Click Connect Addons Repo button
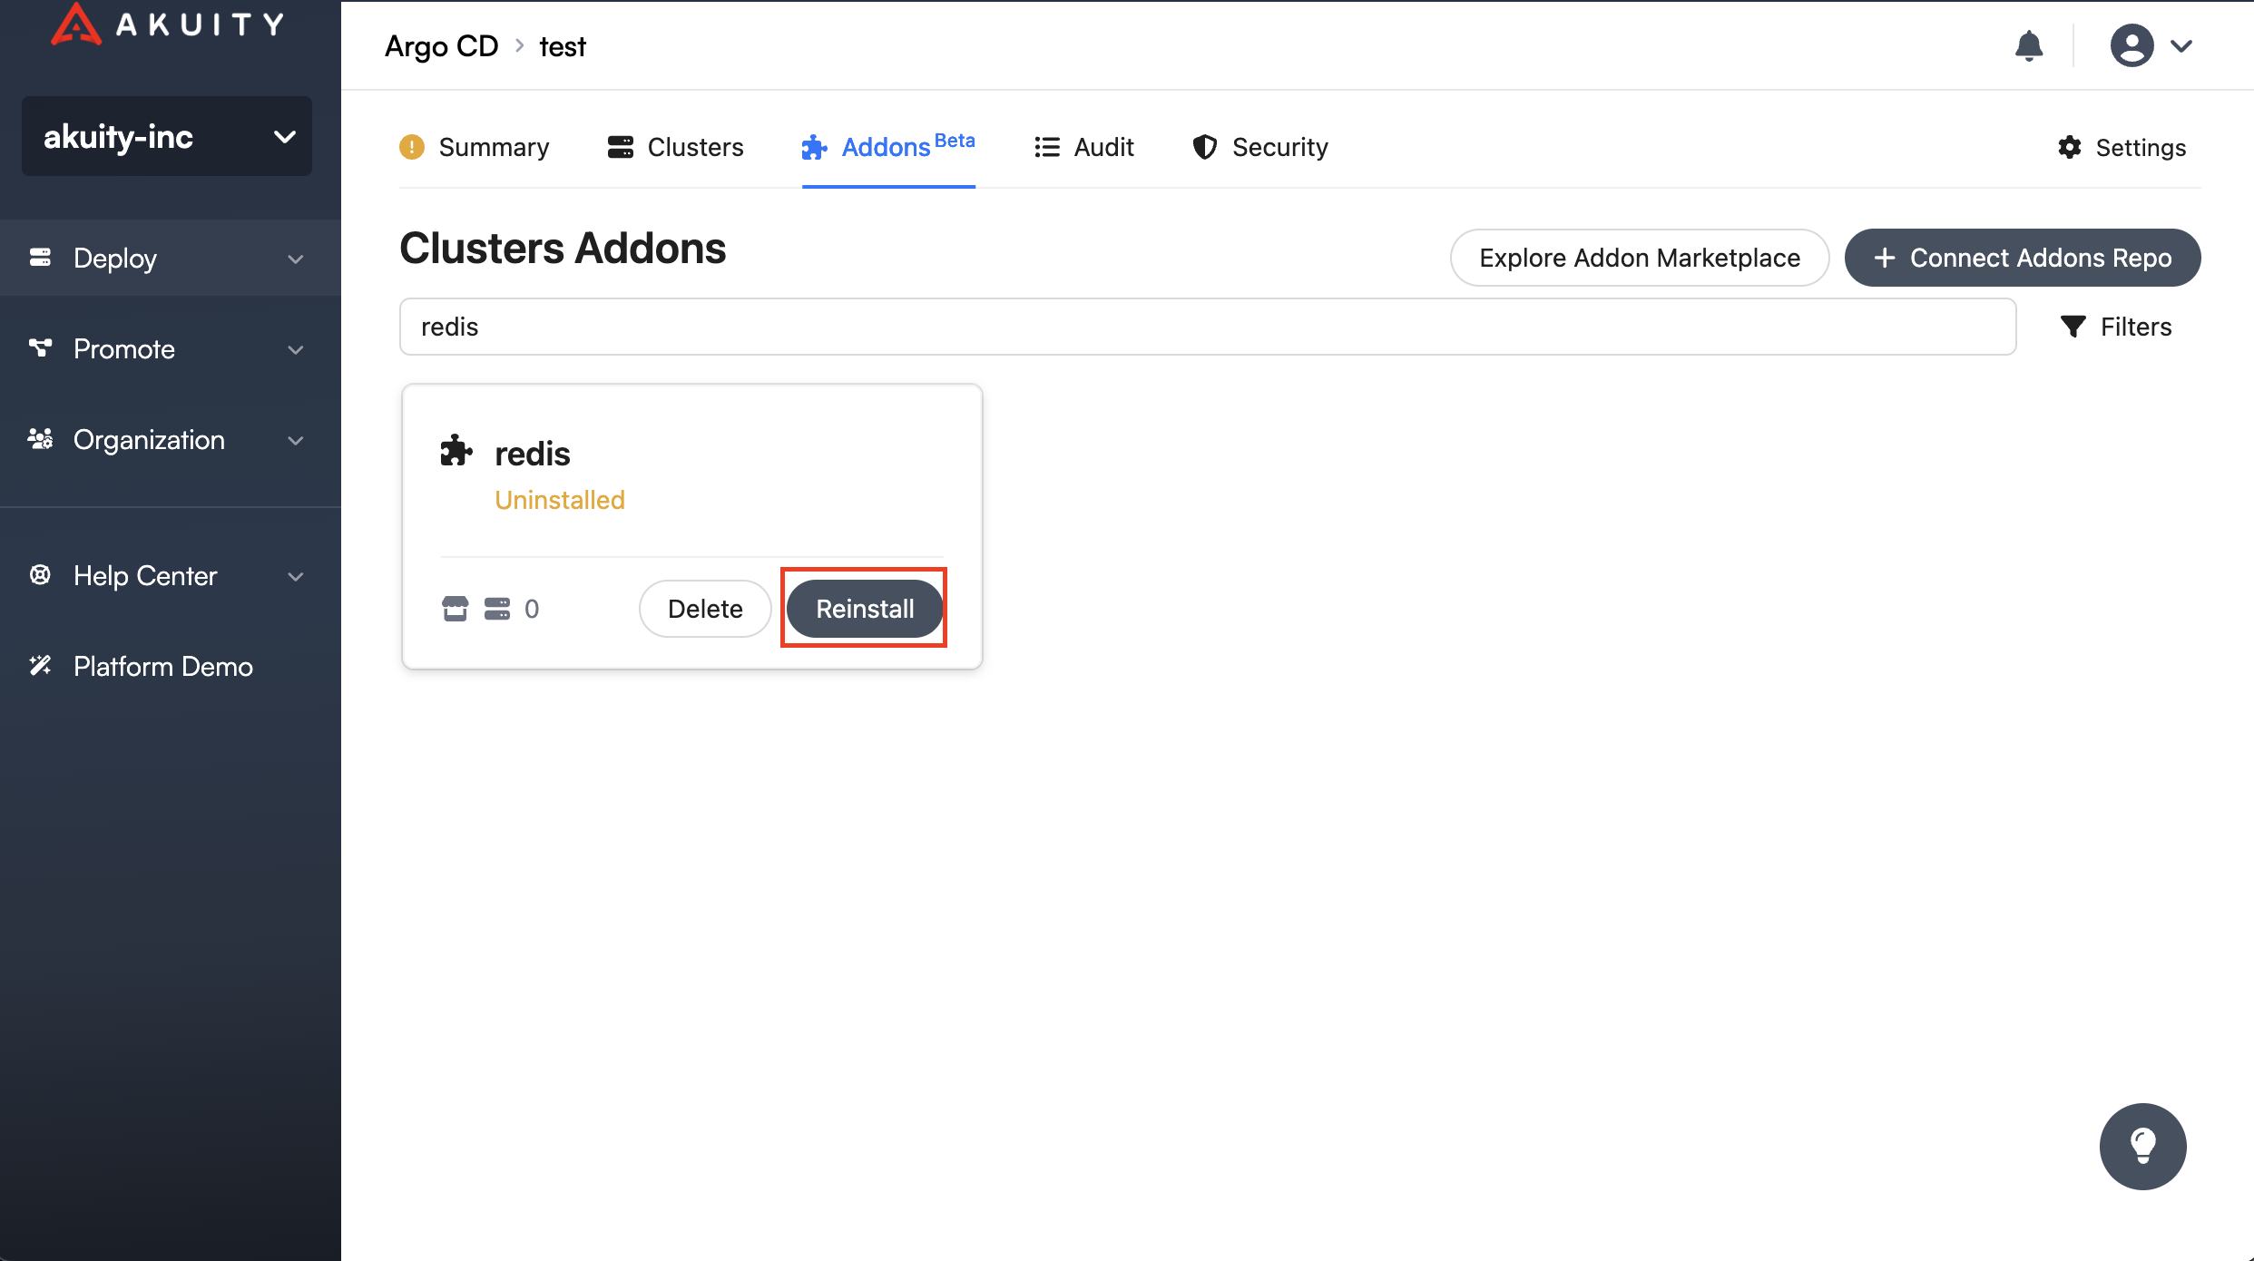2254x1261 pixels. click(x=2023, y=258)
